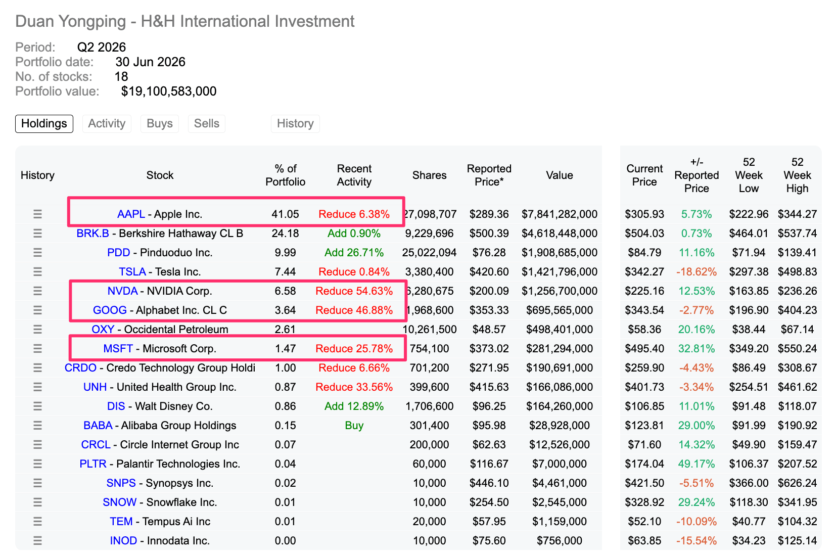
Task: Open the SNPS ticker link
Action: tap(121, 483)
